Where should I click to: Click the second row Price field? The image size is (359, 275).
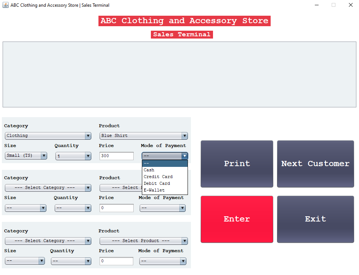pos(116,208)
